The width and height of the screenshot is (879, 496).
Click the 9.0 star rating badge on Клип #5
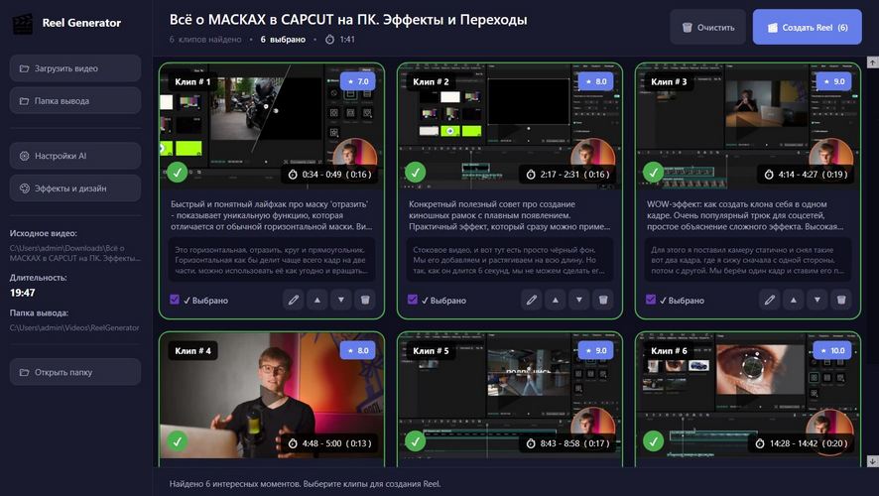tap(596, 351)
